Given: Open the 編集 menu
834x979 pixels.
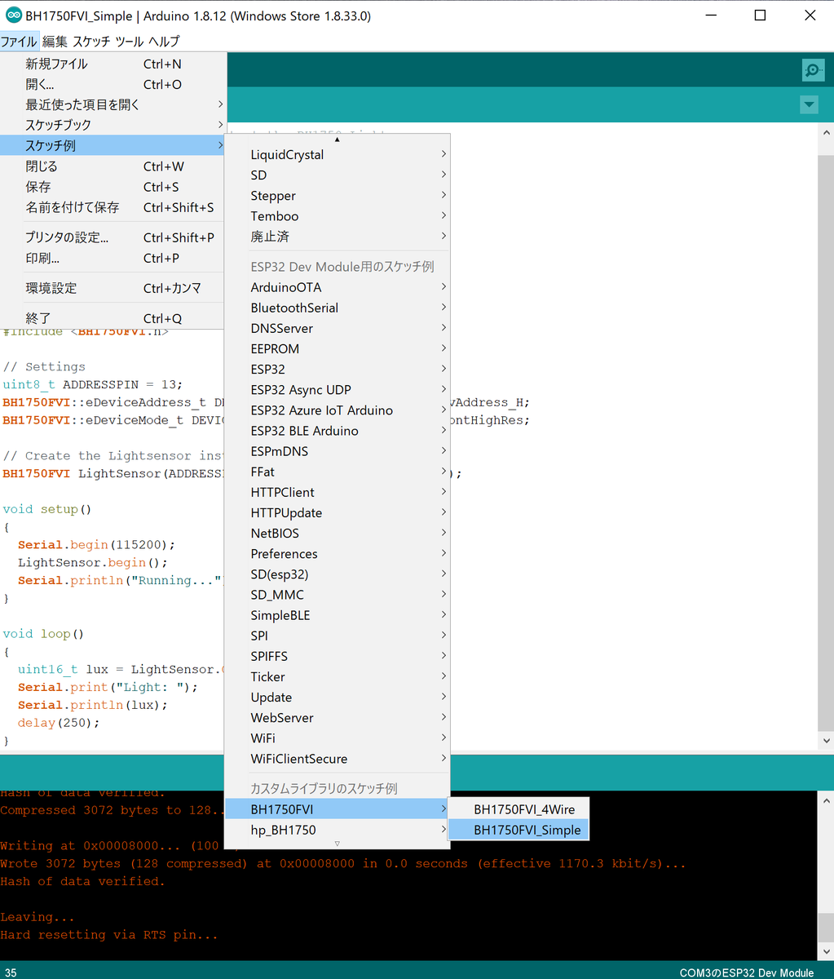Looking at the screenshot, I should 54,41.
